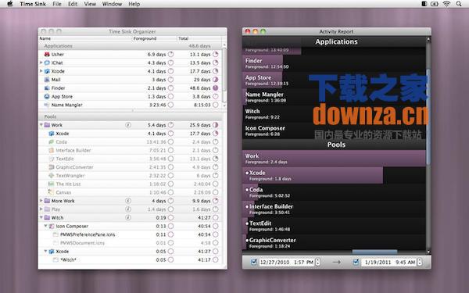Open the Time Sink application menu
This screenshot has height=293, width=469.
[x=33, y=4]
